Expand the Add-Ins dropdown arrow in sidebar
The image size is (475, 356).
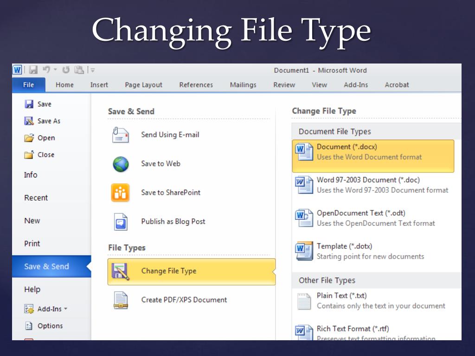(65, 309)
